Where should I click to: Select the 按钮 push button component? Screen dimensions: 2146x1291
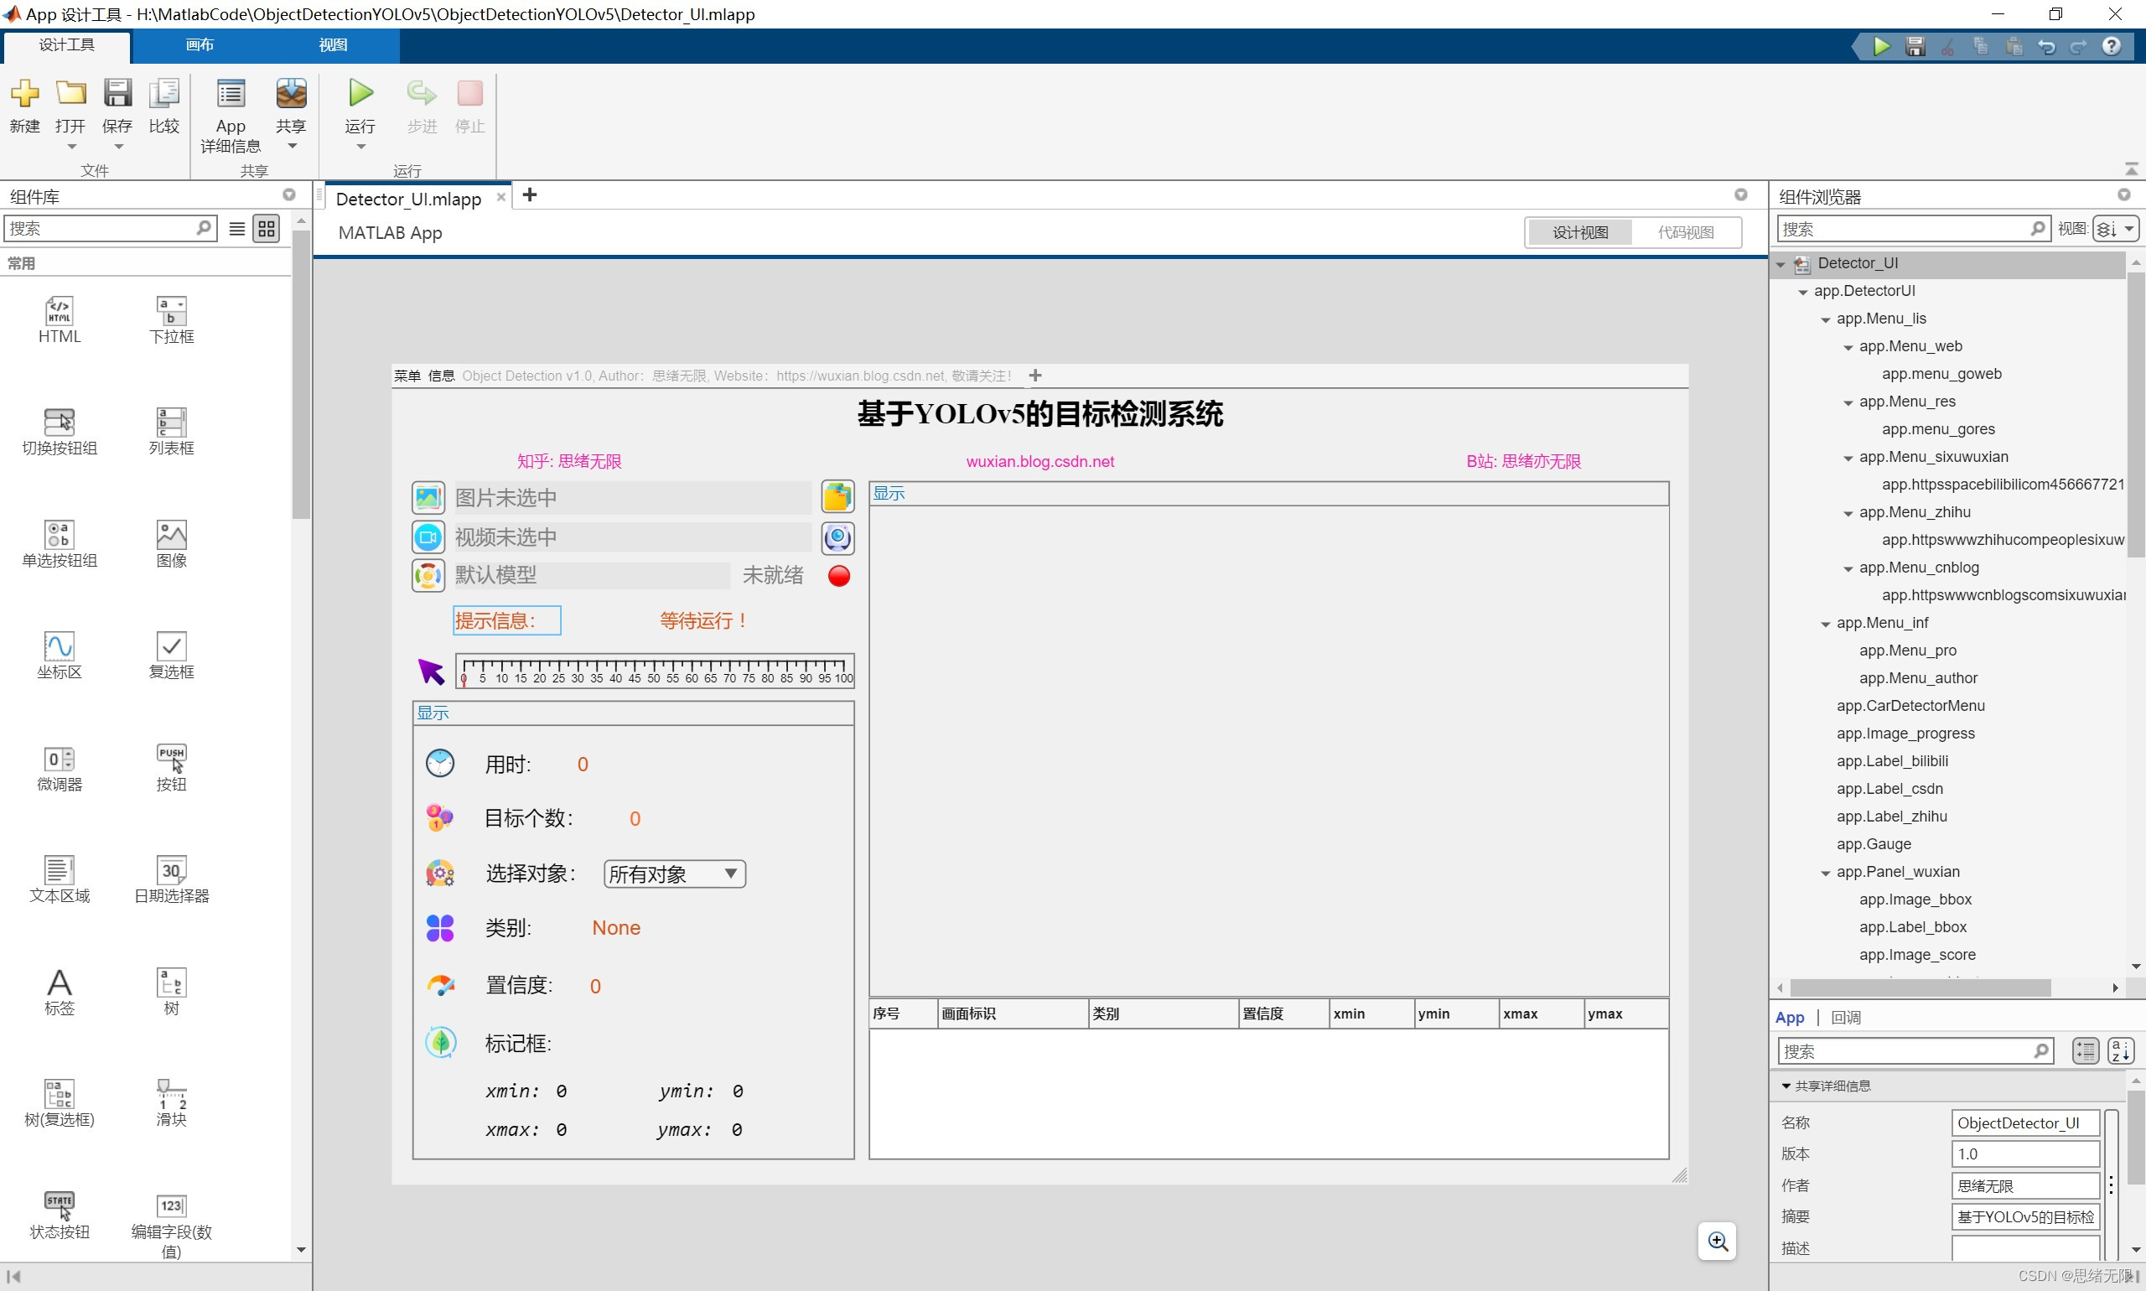tap(171, 768)
